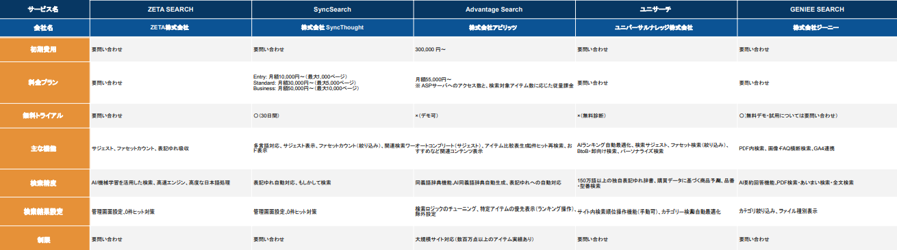Click ZETA SEARCH's 無料トライアル 要問い合わせ cell
The image size is (897, 250).
170,115
